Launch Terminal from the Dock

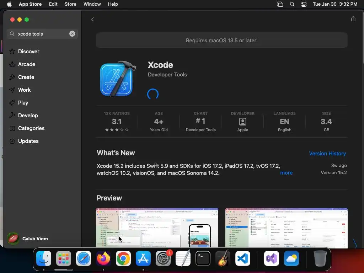tap(203, 258)
